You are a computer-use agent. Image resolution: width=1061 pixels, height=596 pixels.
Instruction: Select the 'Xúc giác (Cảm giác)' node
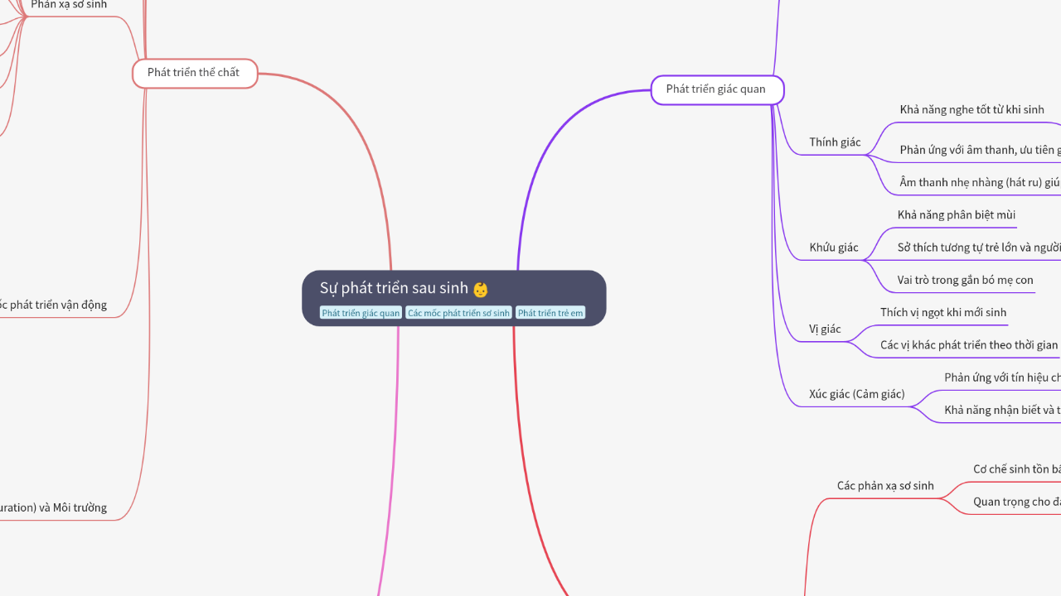[x=856, y=394]
